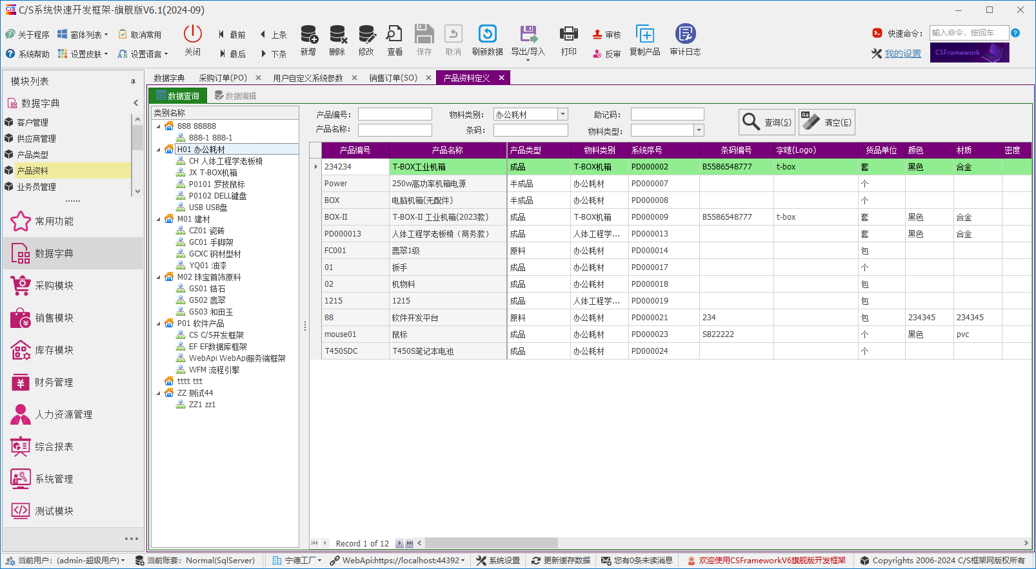1036x569 pixels.
Task: Open the 宁德工厂 status bar dropdown
Action: (297, 561)
